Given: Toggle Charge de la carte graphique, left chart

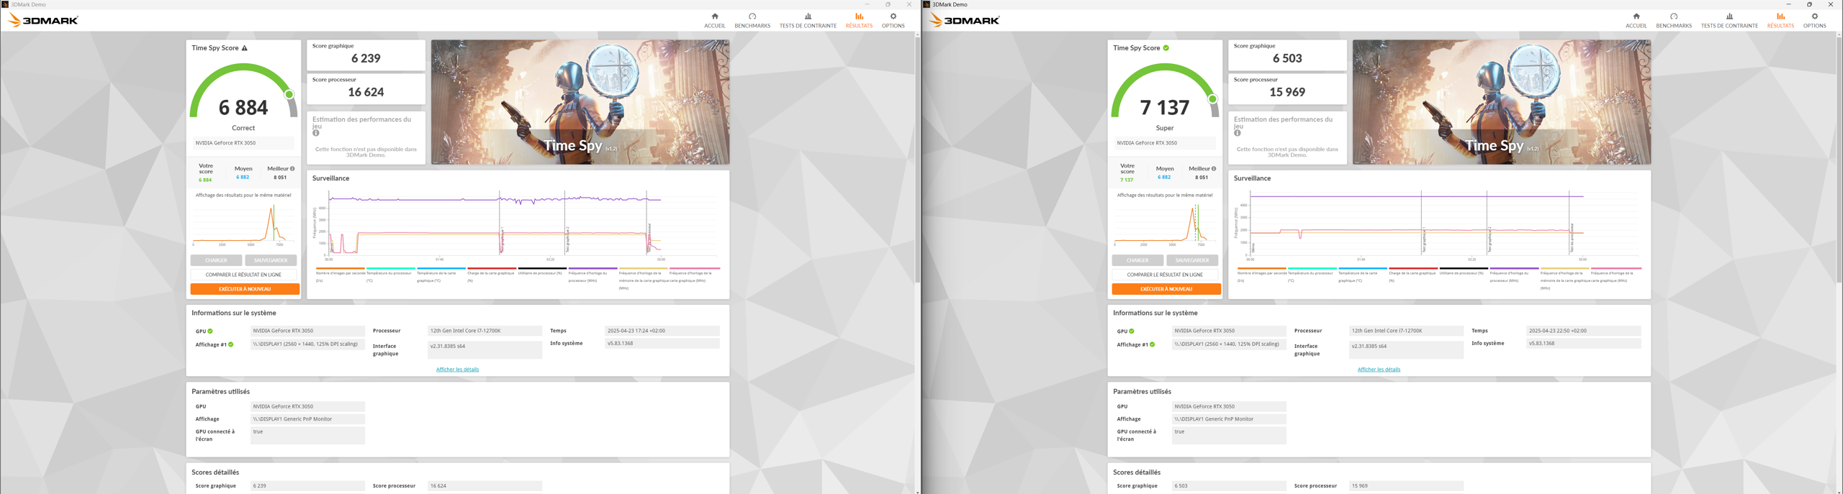Looking at the screenshot, I should coord(491,276).
